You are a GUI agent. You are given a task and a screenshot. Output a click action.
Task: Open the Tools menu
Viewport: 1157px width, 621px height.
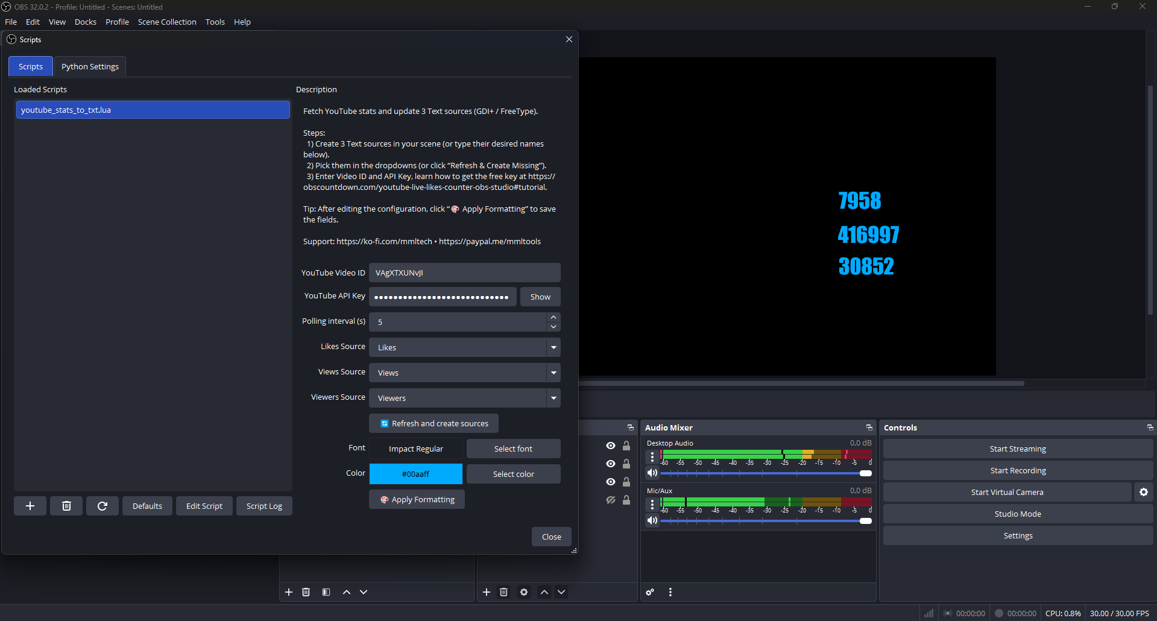pyautogui.click(x=215, y=22)
